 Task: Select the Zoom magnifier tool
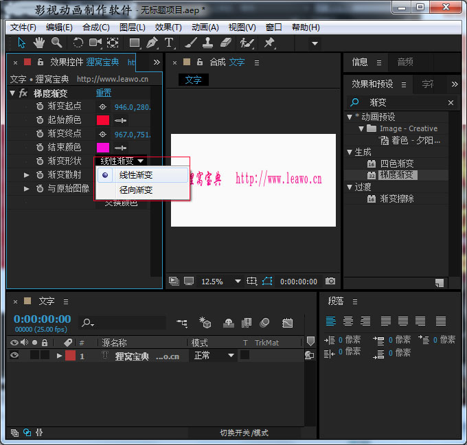coord(56,43)
